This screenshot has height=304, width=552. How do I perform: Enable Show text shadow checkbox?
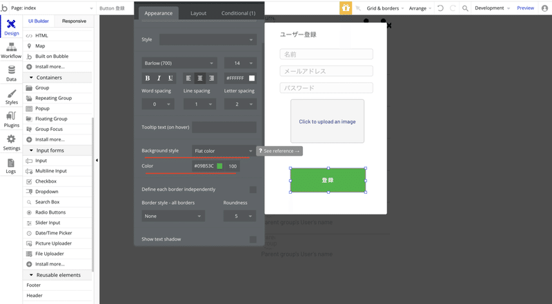click(x=253, y=239)
